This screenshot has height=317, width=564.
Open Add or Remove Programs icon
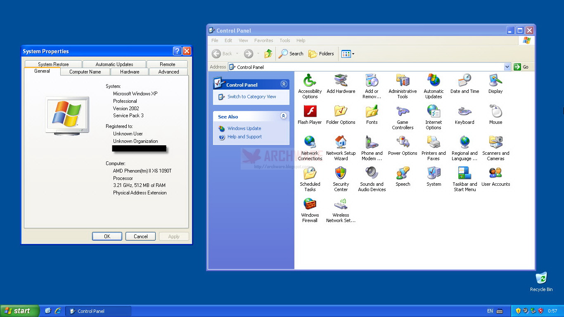[x=372, y=86]
